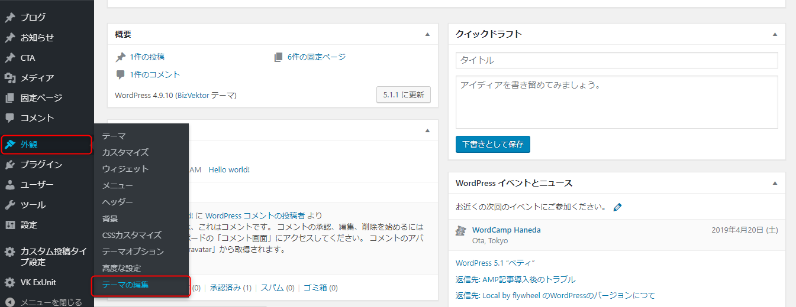Click the WordCamp Haneda event icon
The image size is (796, 307).
click(461, 230)
